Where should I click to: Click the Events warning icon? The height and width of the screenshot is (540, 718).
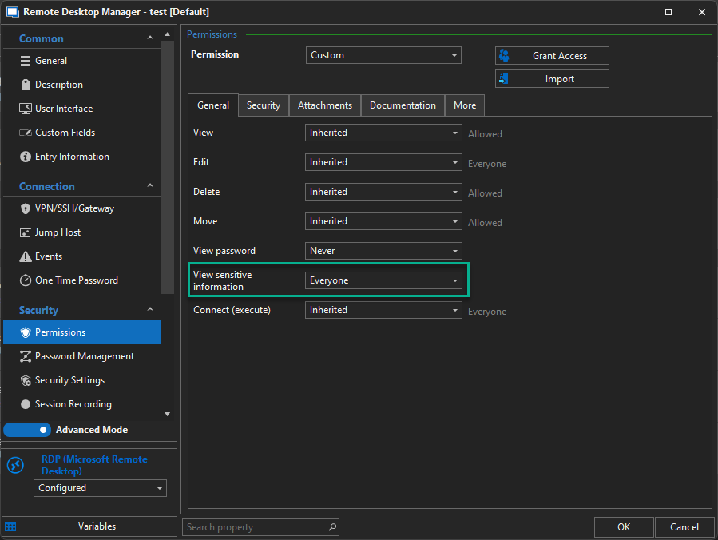point(26,256)
